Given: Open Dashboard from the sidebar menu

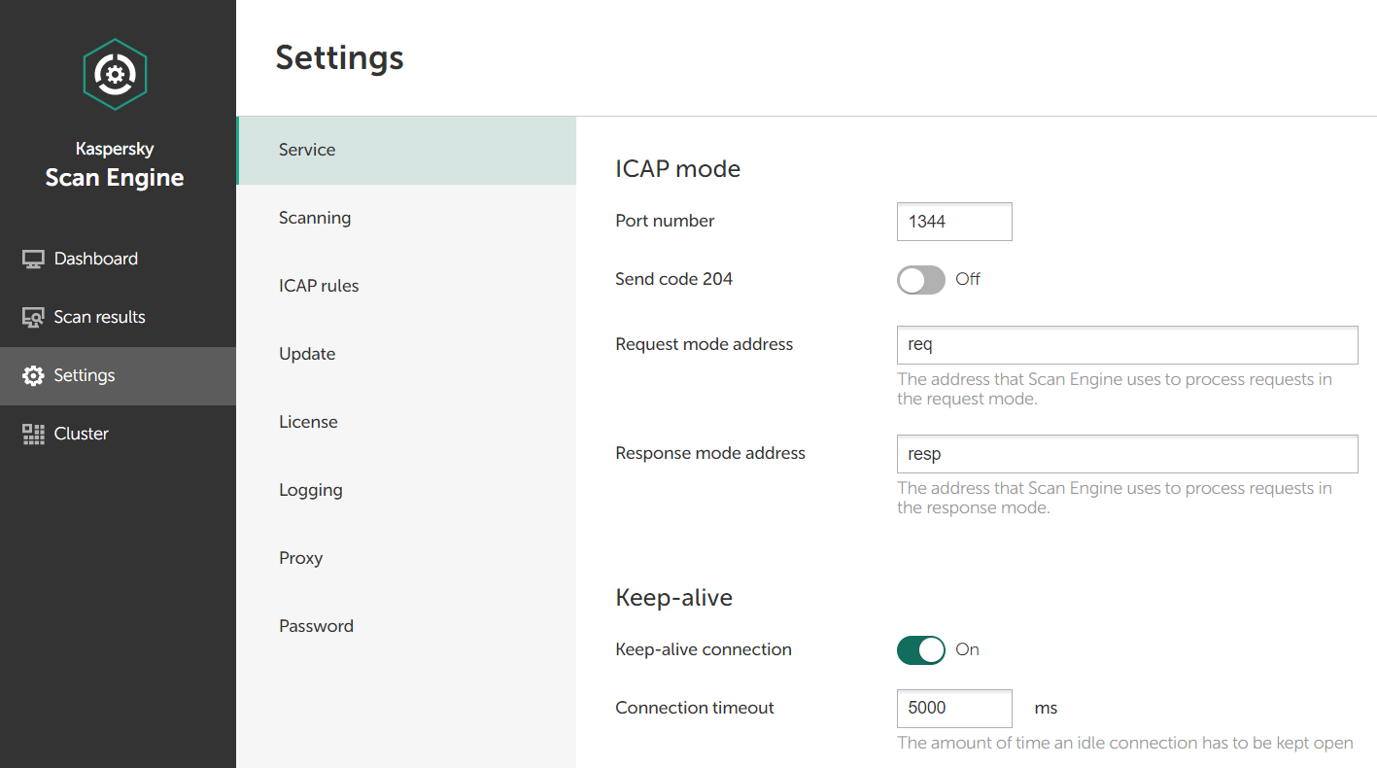Looking at the screenshot, I should (x=96, y=260).
